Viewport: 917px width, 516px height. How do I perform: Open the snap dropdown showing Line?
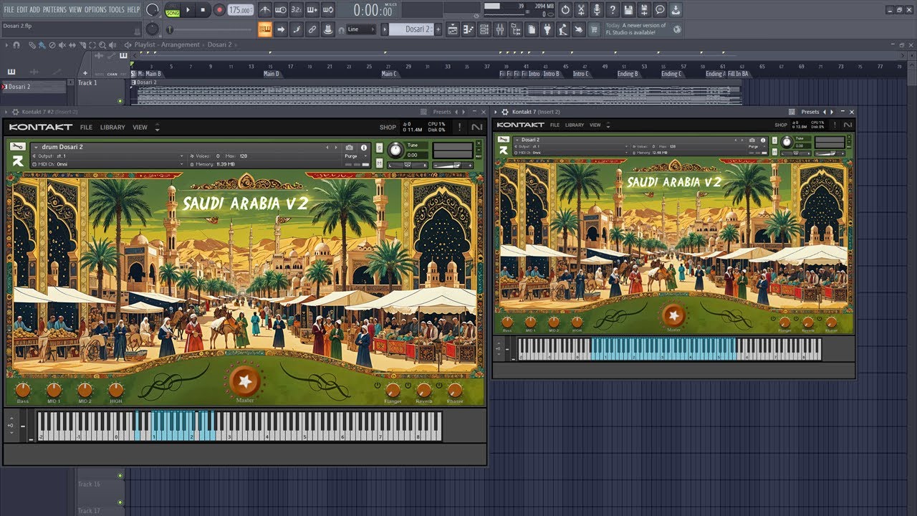point(360,29)
